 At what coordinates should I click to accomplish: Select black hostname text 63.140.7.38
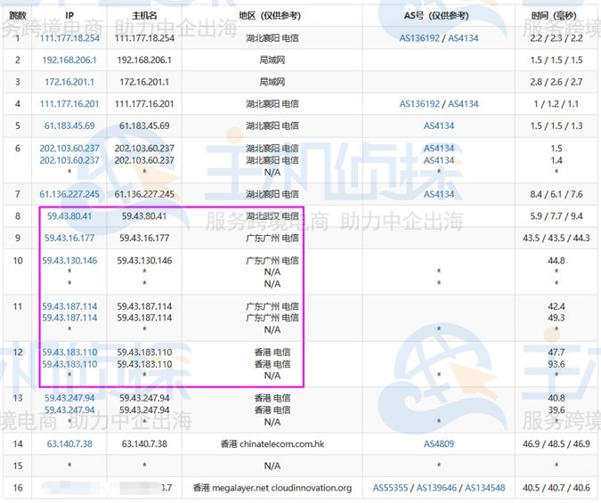coord(144,443)
